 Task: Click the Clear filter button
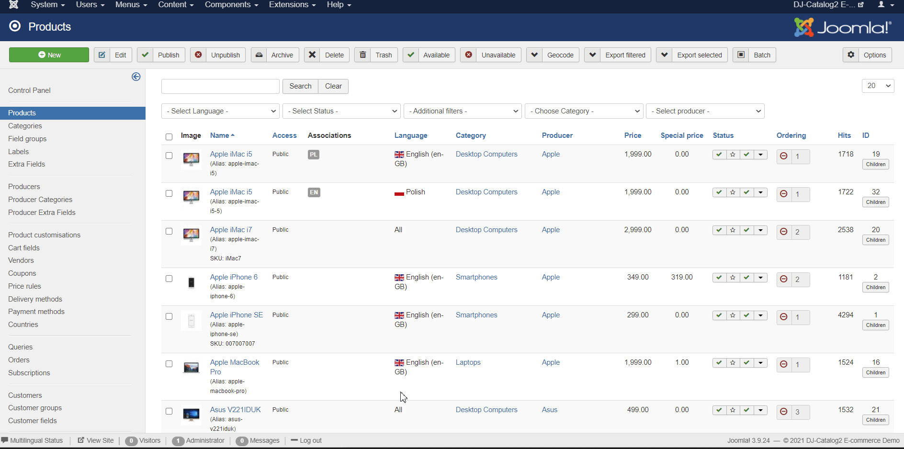[333, 86]
